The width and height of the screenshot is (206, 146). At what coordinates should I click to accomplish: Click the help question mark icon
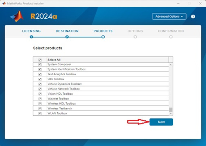(193, 17)
